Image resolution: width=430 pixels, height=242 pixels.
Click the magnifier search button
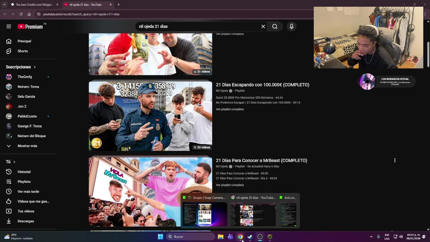(275, 27)
